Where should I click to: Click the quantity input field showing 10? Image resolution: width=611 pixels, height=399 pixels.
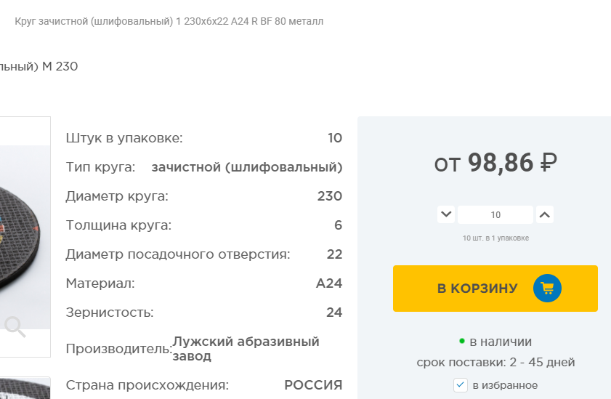[495, 214]
